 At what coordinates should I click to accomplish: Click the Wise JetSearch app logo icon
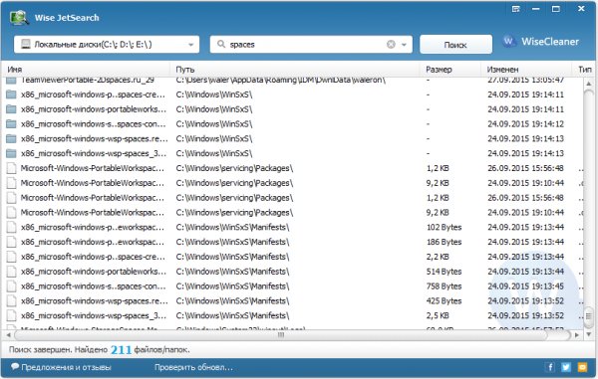click(x=19, y=18)
